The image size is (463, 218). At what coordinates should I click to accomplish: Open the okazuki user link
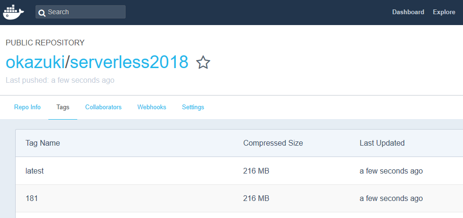(x=35, y=62)
